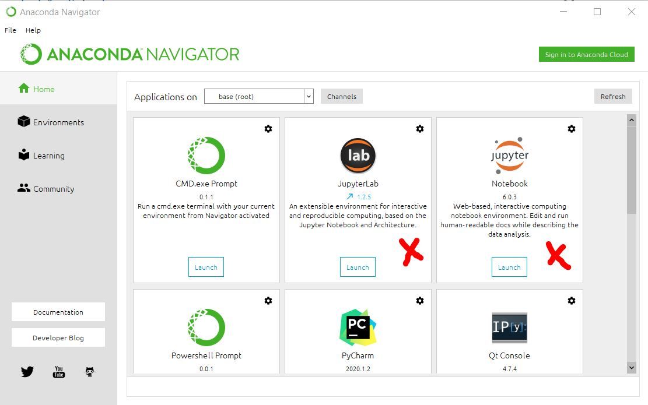Open the Documentation link
648x405 pixels.
tap(58, 312)
